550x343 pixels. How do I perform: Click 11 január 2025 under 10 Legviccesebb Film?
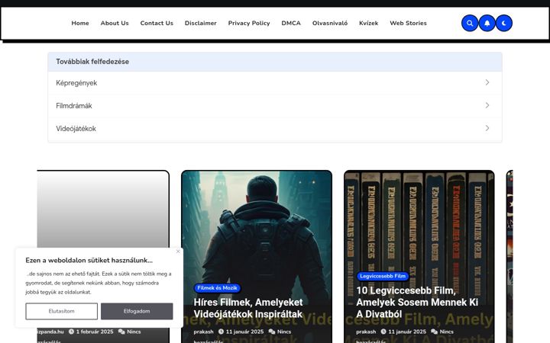(407, 332)
